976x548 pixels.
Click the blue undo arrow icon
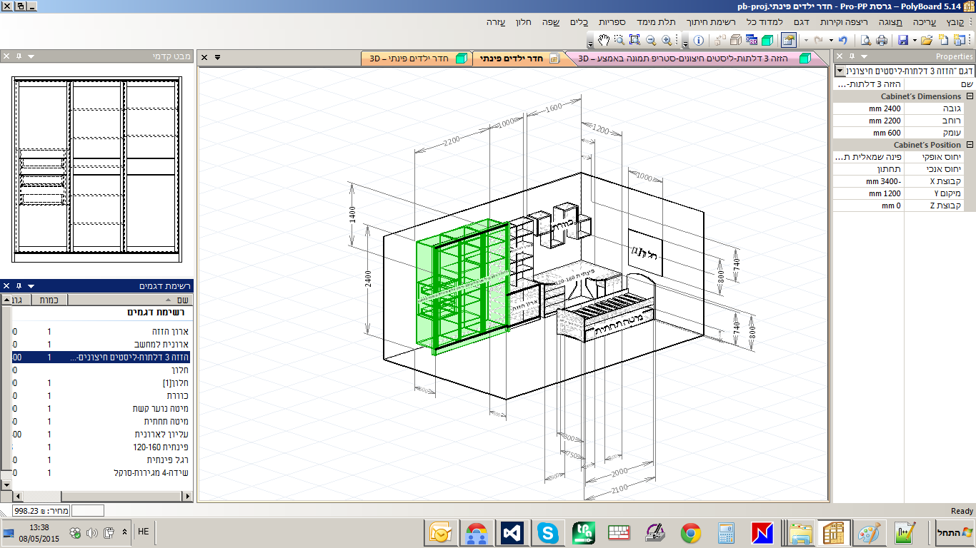[x=843, y=40]
